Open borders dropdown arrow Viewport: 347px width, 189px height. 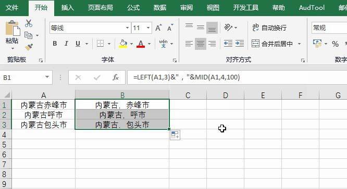click(x=109, y=44)
